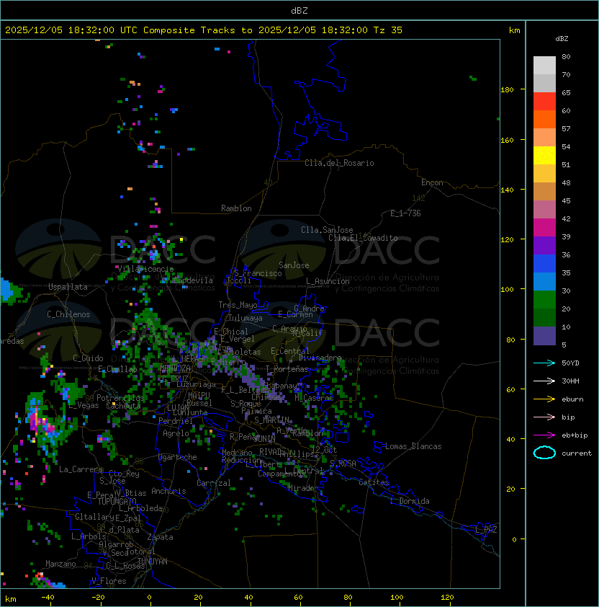This screenshot has width=599, height=607.
Task: Click the 'dBZ' label above the color scale
Action: coord(562,39)
